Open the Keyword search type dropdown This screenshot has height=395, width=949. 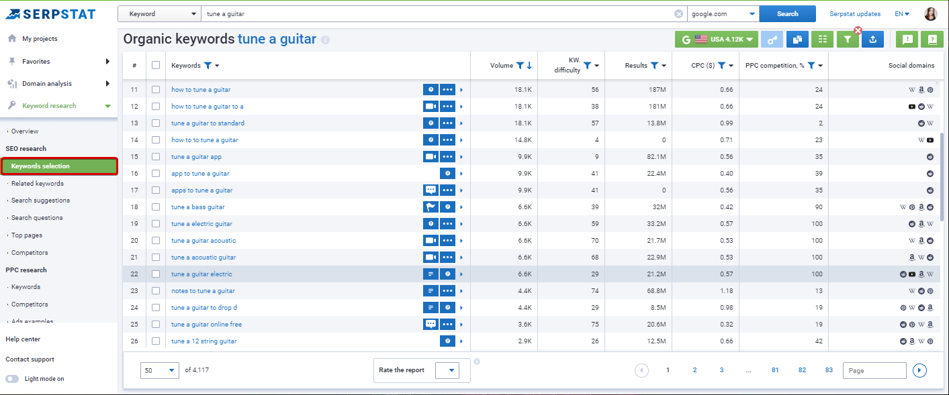[x=159, y=13]
